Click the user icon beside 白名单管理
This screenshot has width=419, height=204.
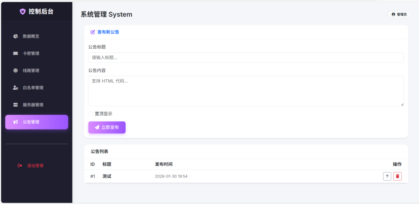pyautogui.click(x=16, y=88)
